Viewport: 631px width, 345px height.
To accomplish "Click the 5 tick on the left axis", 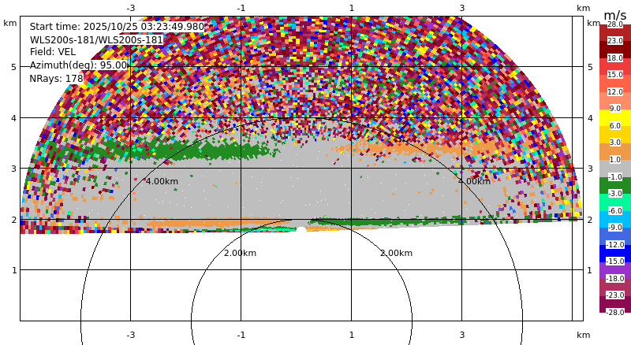I will [14, 67].
